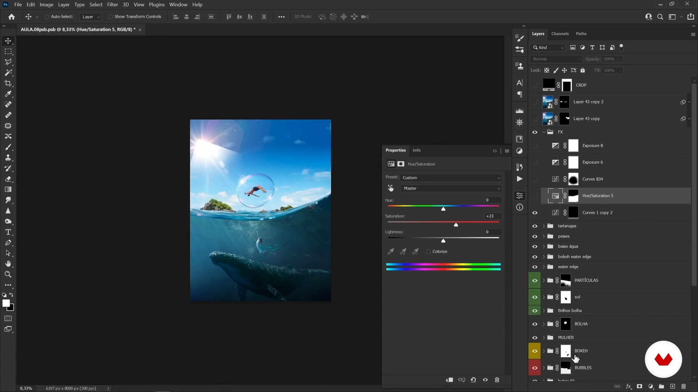
Task: Click the Saturation value field
Action: pyautogui.click(x=493, y=216)
